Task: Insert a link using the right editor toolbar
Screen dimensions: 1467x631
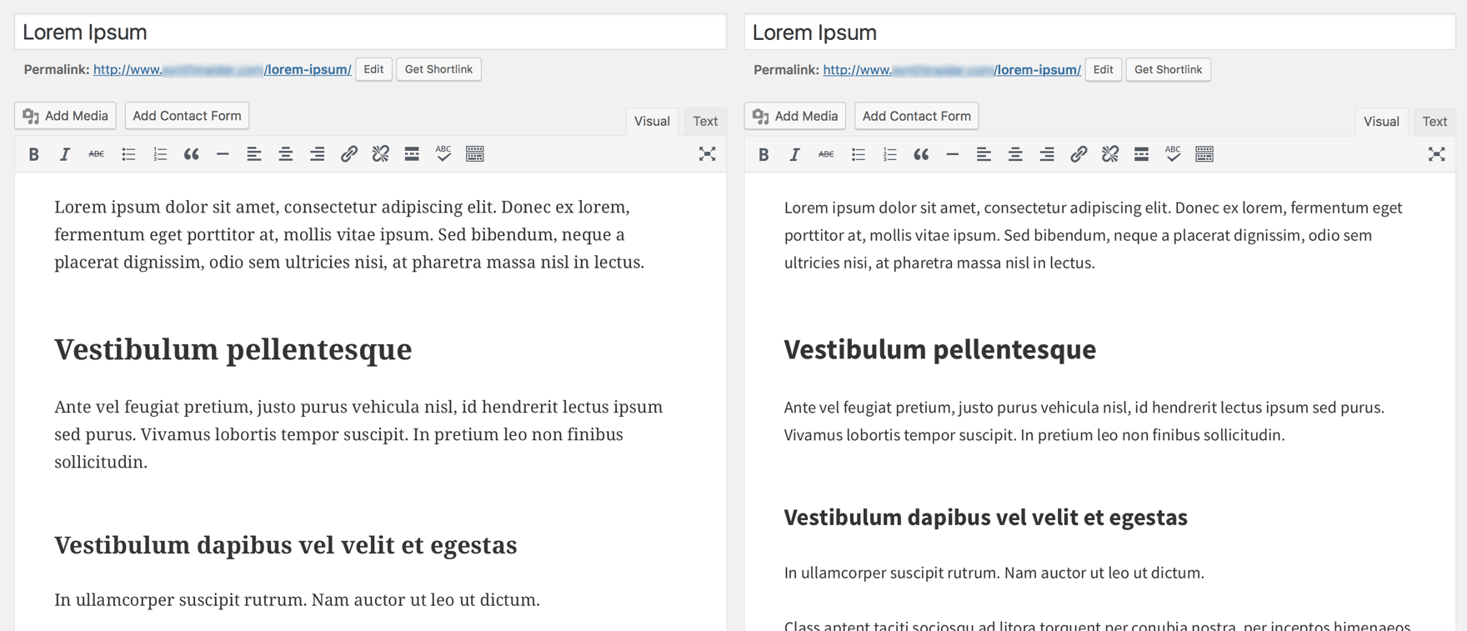Action: (1079, 154)
